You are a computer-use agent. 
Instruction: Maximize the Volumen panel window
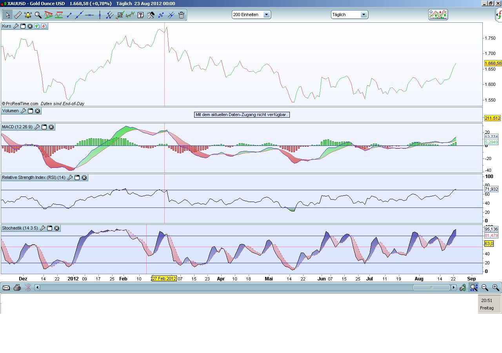(x=30, y=111)
